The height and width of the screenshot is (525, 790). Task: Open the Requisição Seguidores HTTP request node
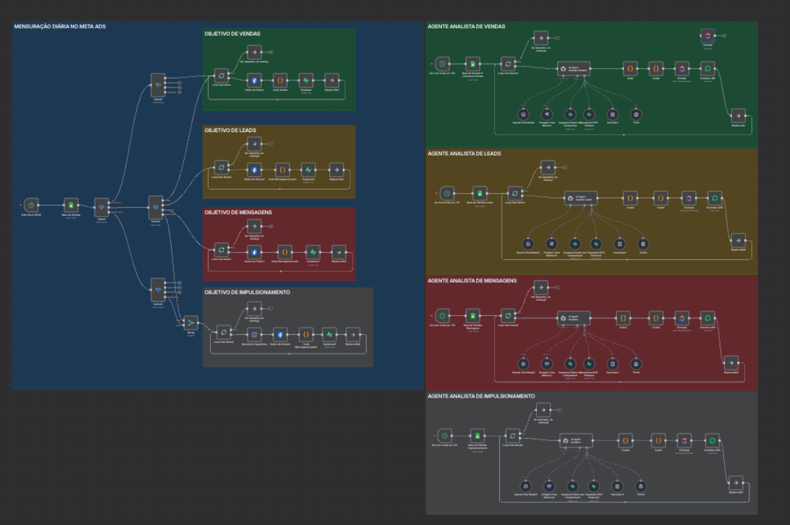tap(254, 334)
